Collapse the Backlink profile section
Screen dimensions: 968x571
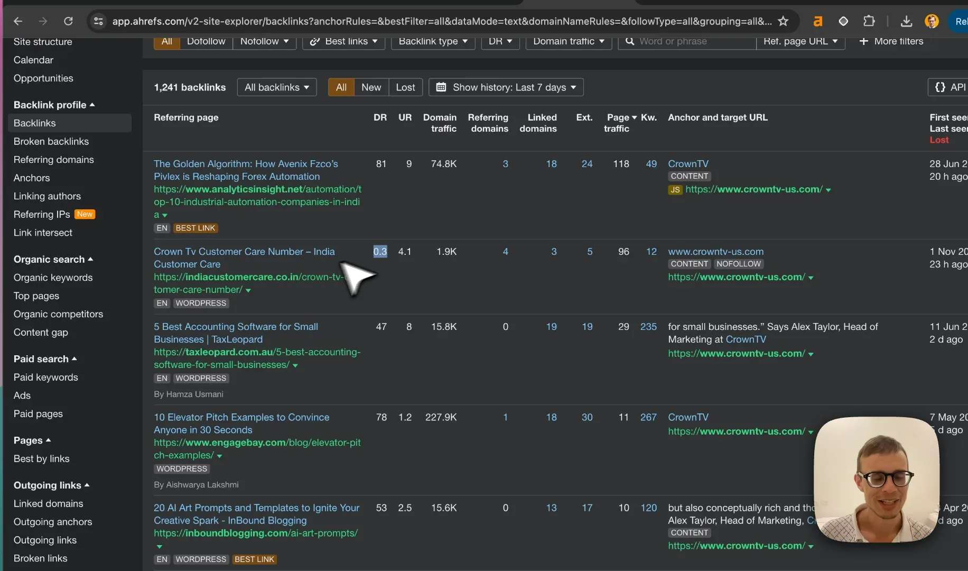click(54, 105)
